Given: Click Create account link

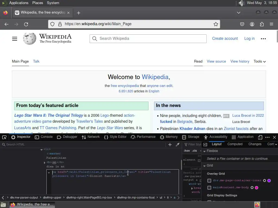Looking at the screenshot, I should (225, 38).
